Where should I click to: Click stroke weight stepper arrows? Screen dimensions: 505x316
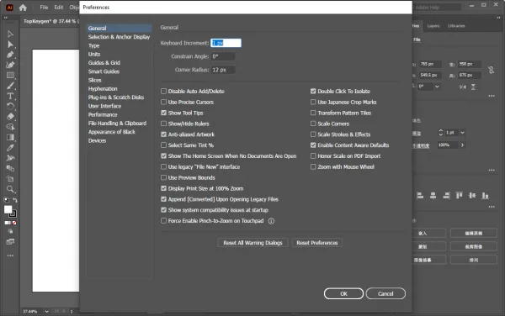coord(441,133)
